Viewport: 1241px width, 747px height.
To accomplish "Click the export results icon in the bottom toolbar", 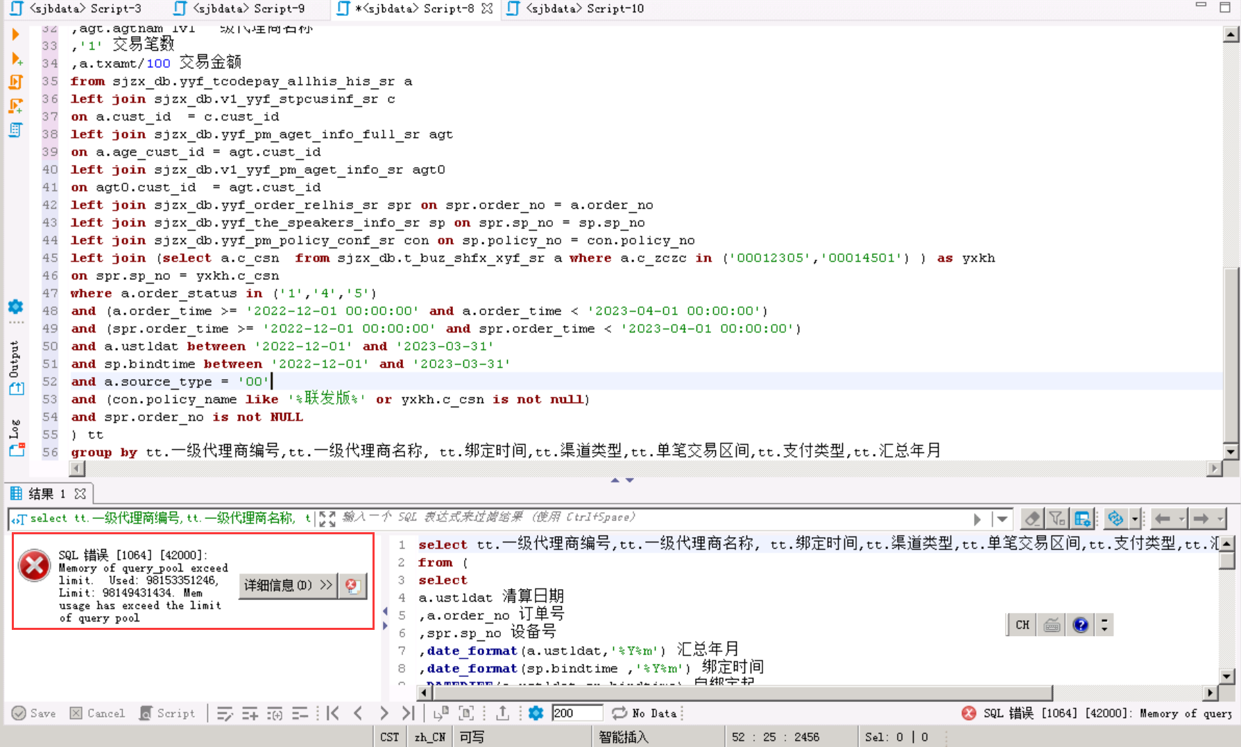I will pos(503,713).
